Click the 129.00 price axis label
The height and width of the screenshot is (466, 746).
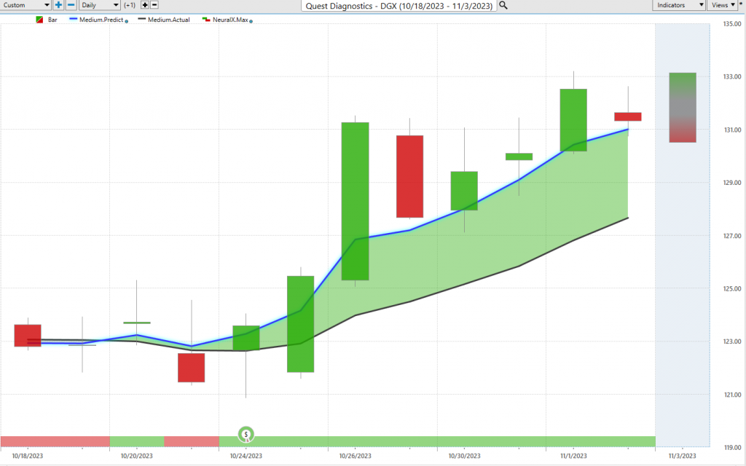tap(732, 183)
